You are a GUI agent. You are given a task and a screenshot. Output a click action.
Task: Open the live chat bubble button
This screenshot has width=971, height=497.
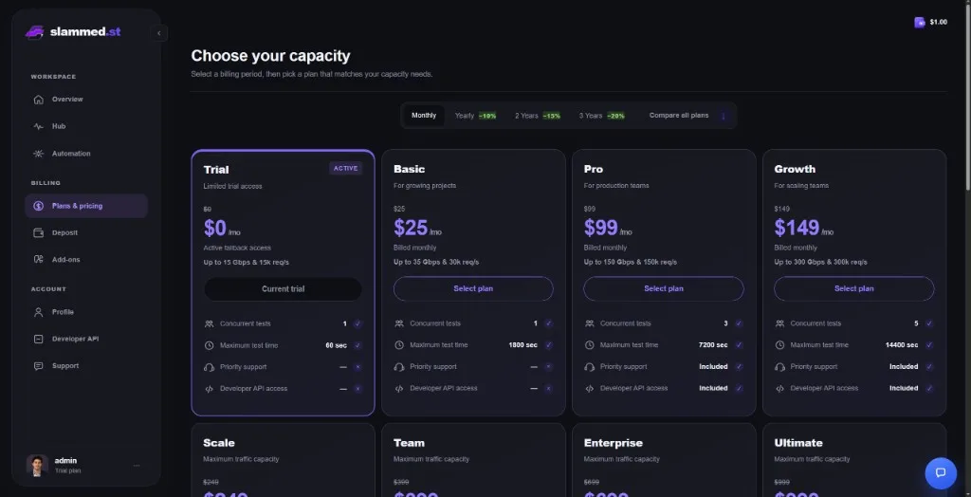click(x=940, y=473)
